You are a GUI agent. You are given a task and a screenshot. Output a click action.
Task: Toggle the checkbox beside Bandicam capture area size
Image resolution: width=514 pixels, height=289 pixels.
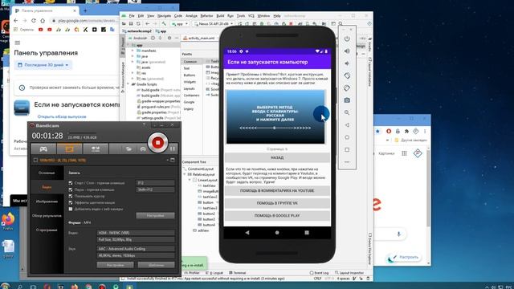pos(35,161)
